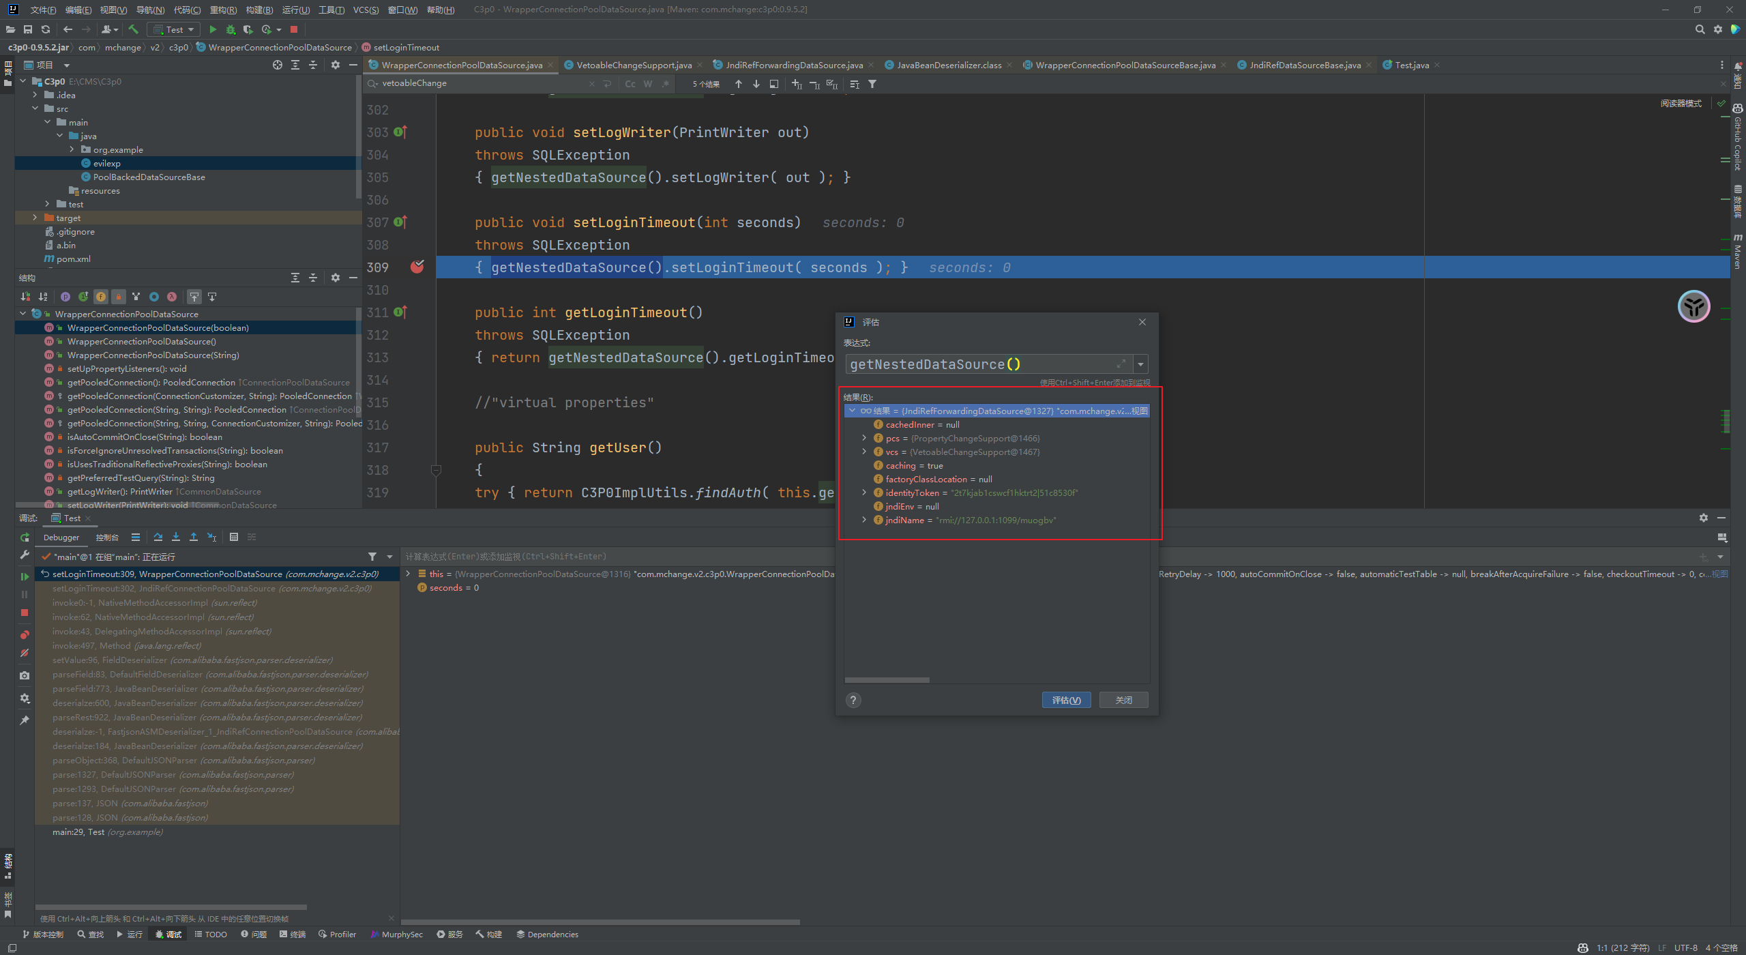Click horizontal scrollbar in Evaluate results pane
Image resolution: width=1746 pixels, height=955 pixels.
click(887, 680)
